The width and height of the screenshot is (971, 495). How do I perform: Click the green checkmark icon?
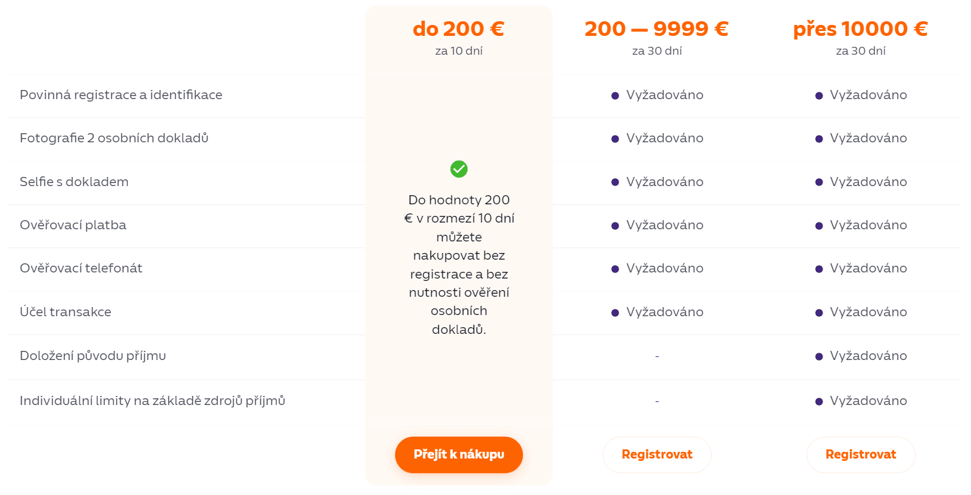pyautogui.click(x=458, y=169)
